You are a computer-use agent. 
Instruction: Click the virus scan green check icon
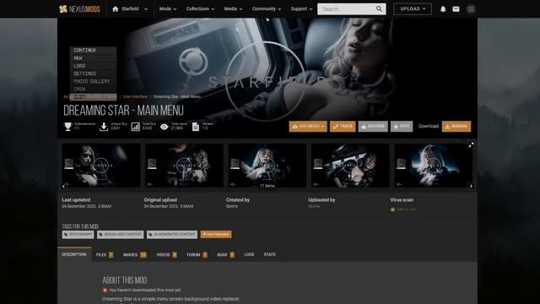[x=392, y=209]
